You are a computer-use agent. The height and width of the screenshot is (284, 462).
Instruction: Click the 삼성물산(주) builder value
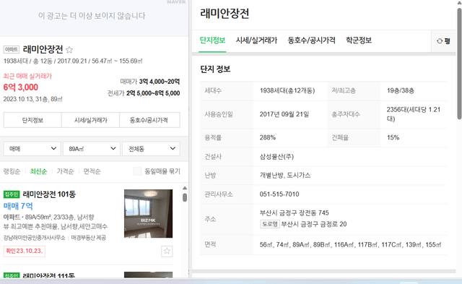[276, 157]
